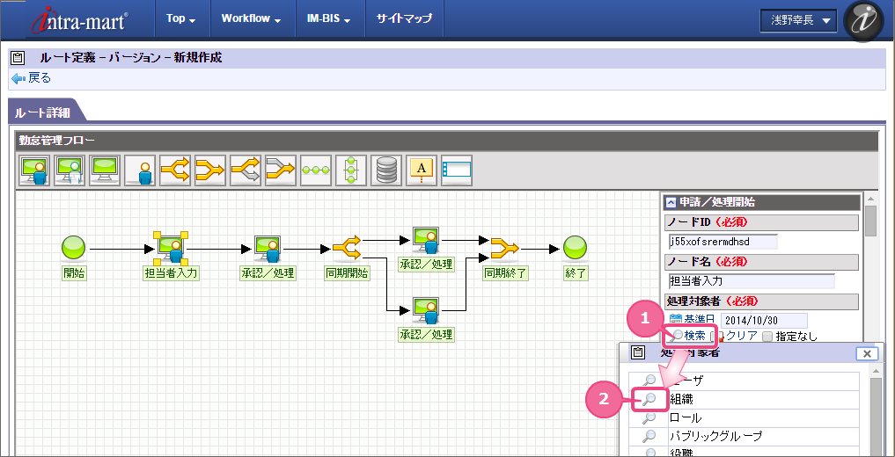
Task: Select the 同期終了 node on canvas
Action: coord(505,249)
